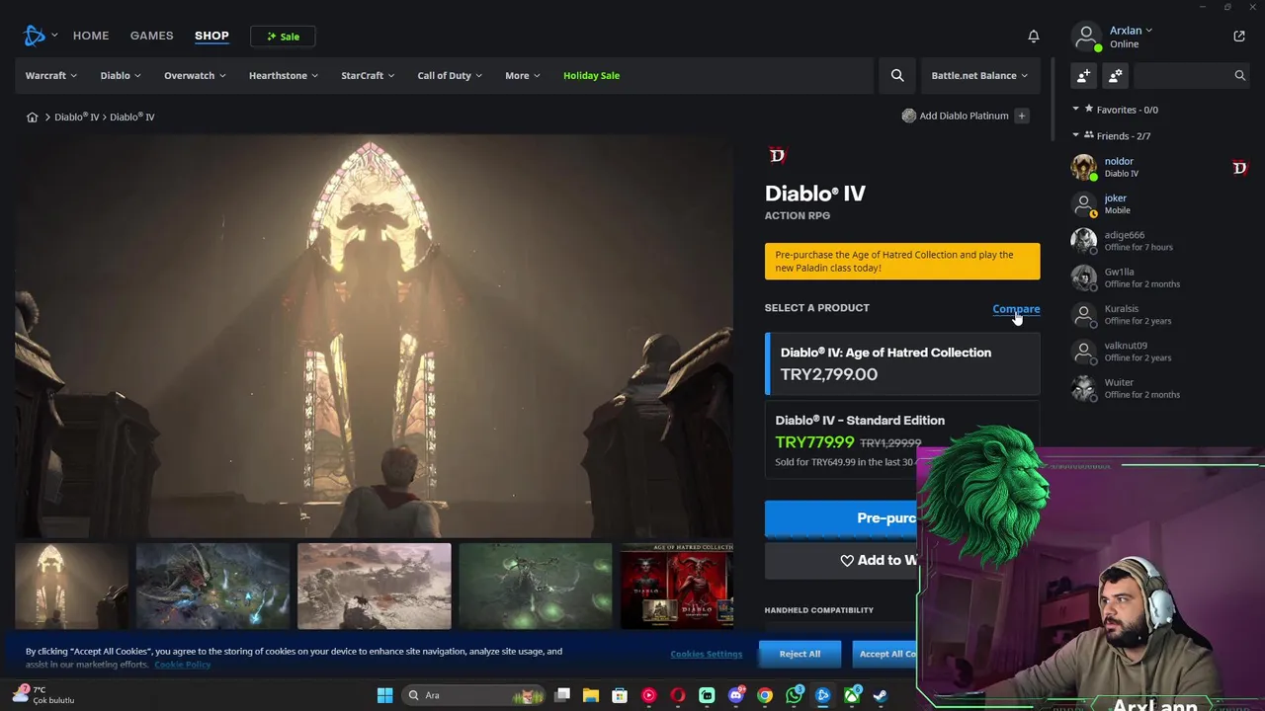Screen dimensions: 1265x711
Task: Expand the Warcraft dropdown
Action: [x=51, y=75]
